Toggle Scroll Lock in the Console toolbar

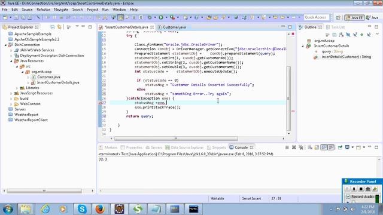[x=317, y=148]
